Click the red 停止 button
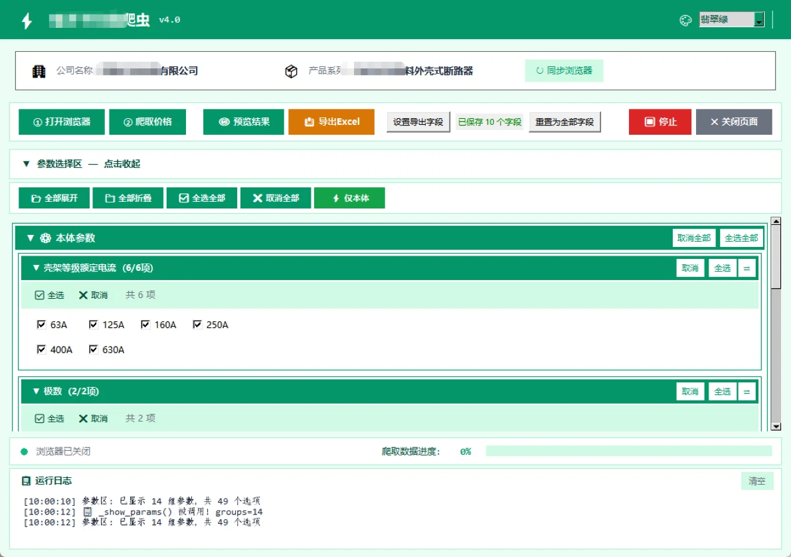The height and width of the screenshot is (557, 791). [660, 122]
